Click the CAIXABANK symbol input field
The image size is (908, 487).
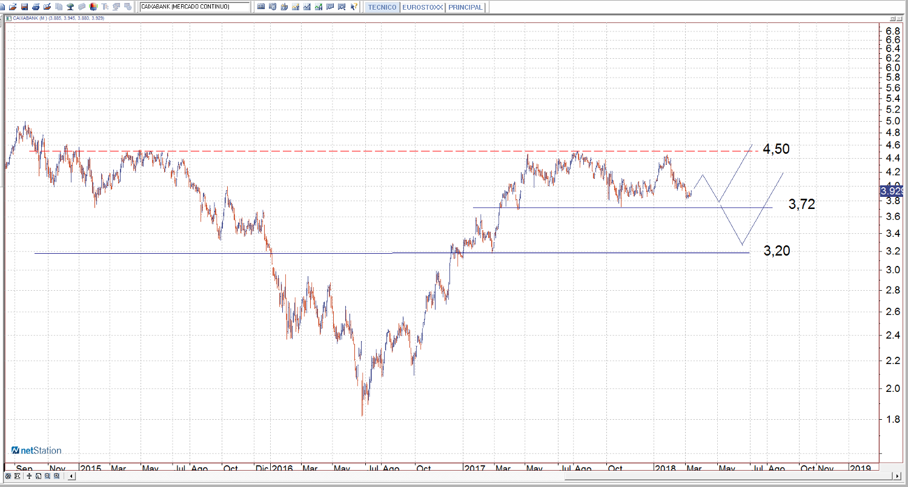pos(194,7)
